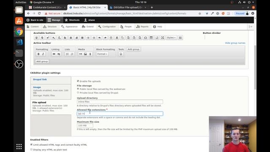This screenshot has width=270, height=152.
Task: Open the Manage admin menu
Action: (54, 20)
